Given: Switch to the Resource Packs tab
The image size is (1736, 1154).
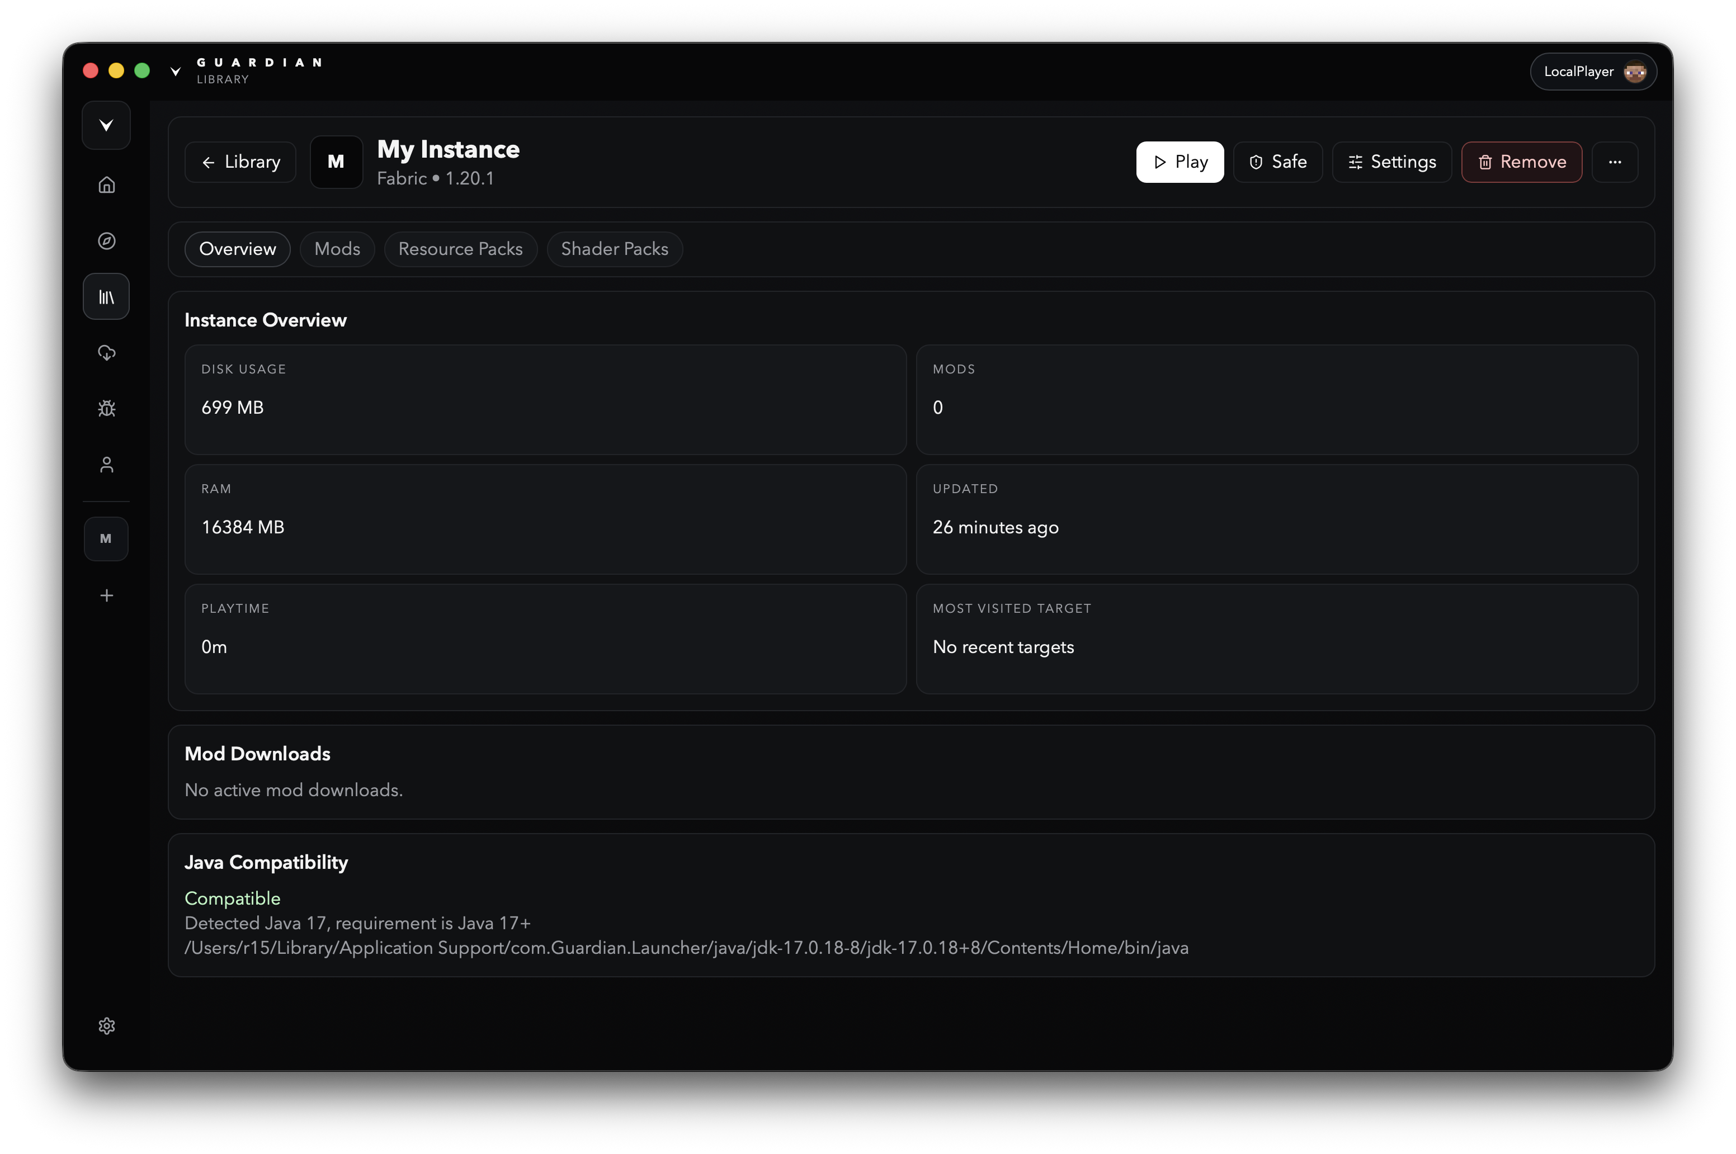Looking at the screenshot, I should coord(460,249).
